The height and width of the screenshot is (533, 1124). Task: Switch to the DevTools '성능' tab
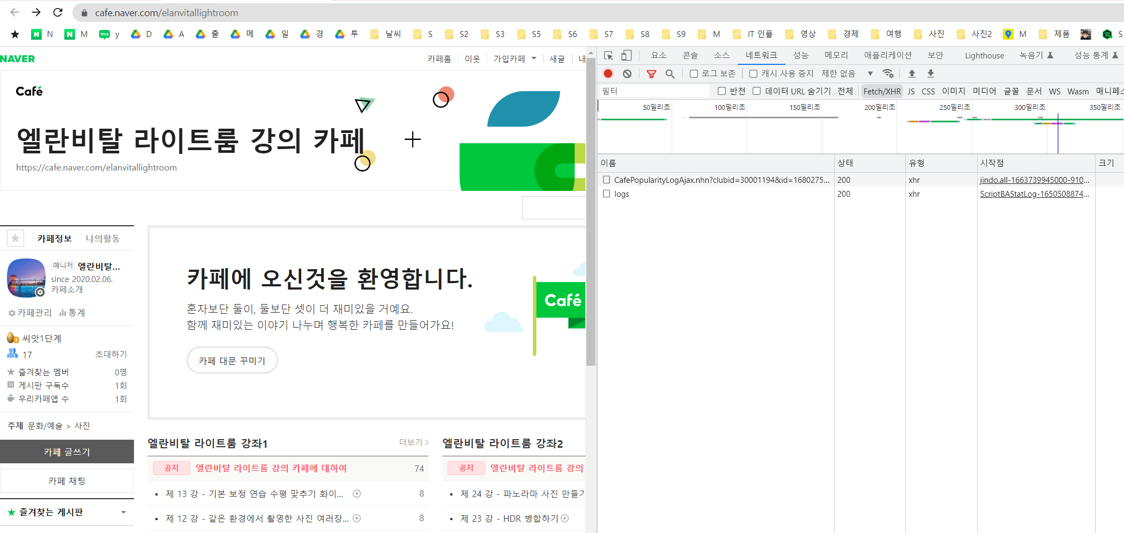tap(800, 55)
